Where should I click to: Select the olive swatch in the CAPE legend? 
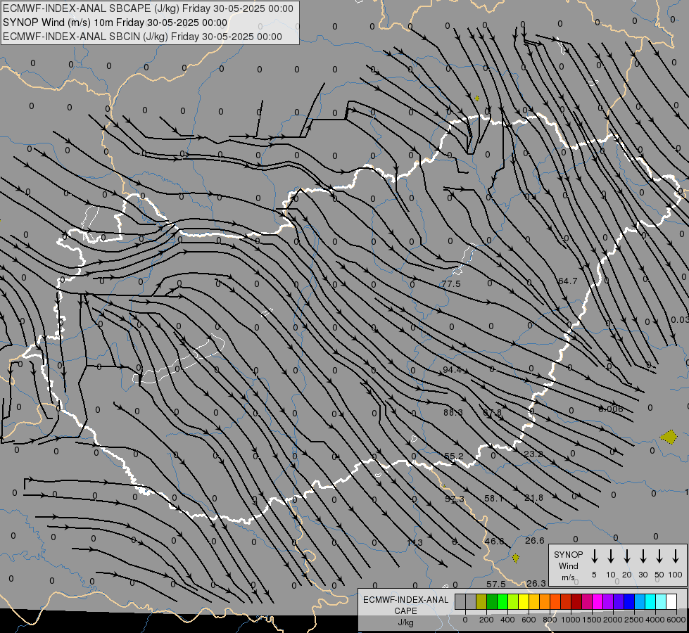tap(481, 601)
